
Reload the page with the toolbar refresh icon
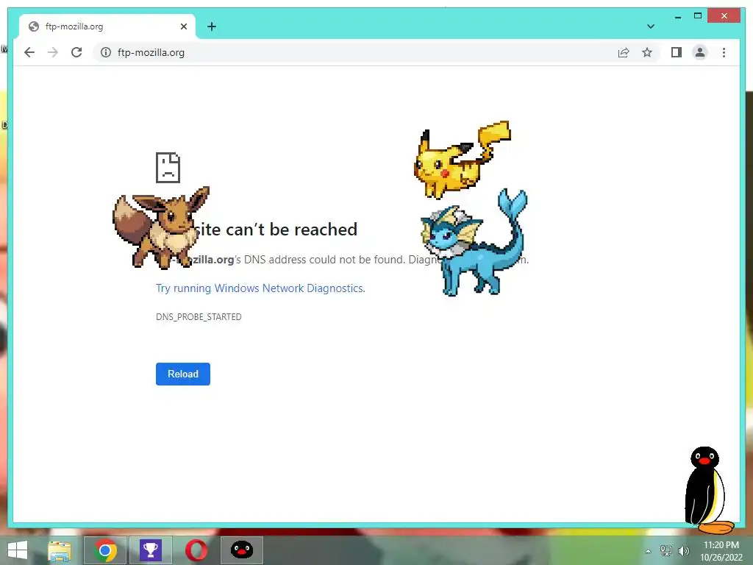click(x=76, y=52)
